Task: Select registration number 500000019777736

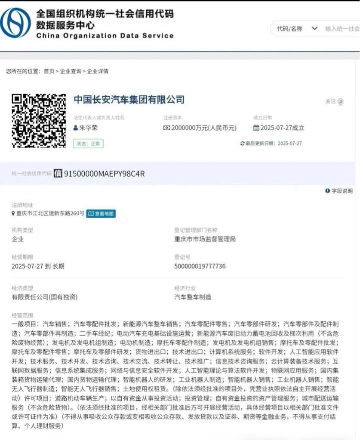Action: (200, 266)
